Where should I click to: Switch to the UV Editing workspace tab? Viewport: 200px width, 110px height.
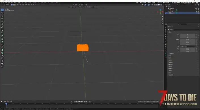click(30, 3)
